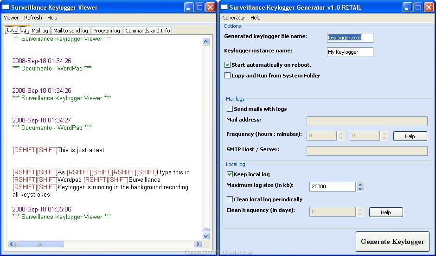
Task: Switch to the Commands and Info tab
Action: [x=147, y=31]
